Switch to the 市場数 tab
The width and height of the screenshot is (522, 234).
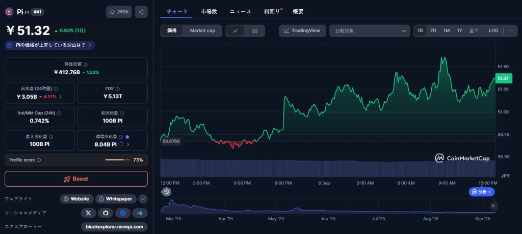tap(208, 12)
